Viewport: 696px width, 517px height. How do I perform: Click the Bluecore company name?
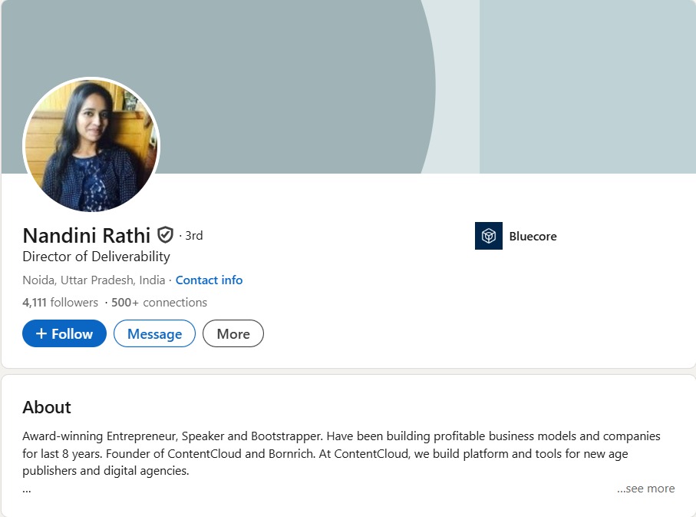[x=533, y=237]
